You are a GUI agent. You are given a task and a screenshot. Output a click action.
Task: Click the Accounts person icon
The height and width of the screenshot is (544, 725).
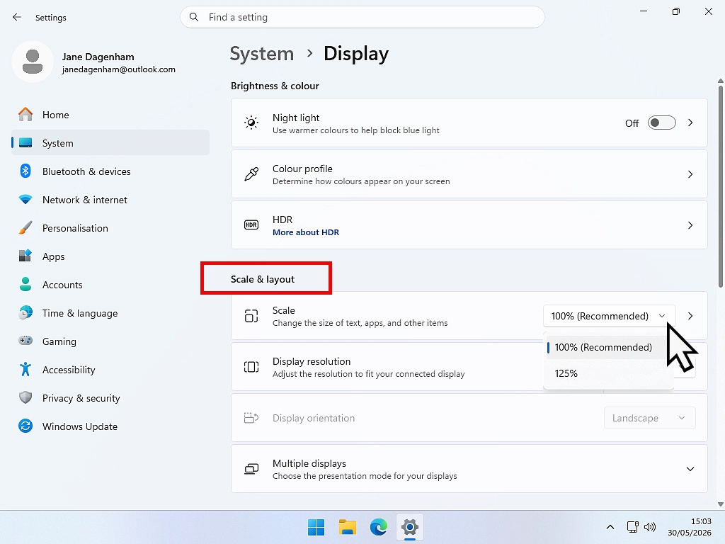point(25,284)
